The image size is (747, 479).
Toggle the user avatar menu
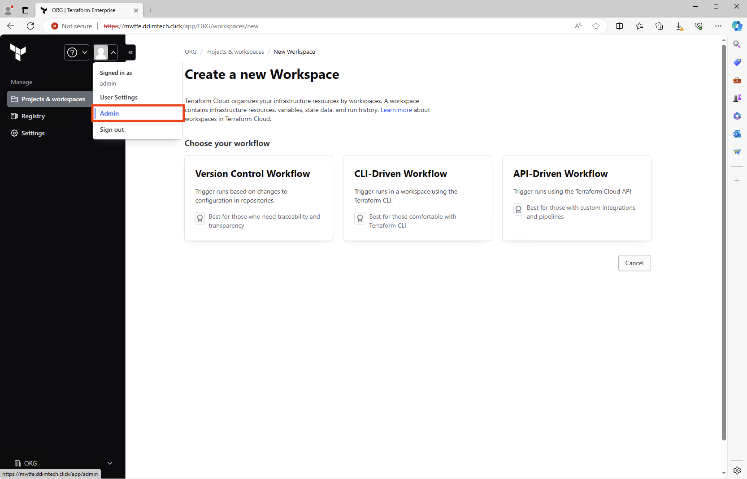(x=105, y=52)
